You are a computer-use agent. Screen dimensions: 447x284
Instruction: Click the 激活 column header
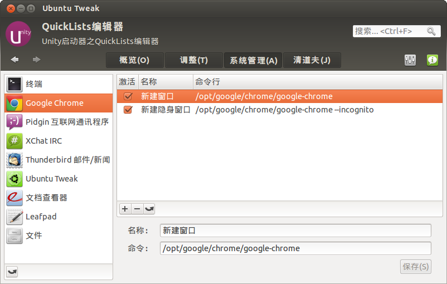(128, 82)
